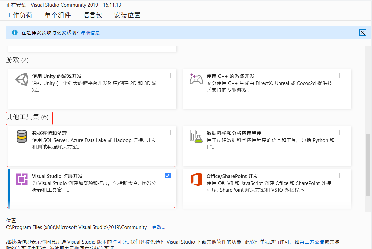Click the Office/SharePoint logo icon
Screen dimensions: 372x249
[x=196, y=179]
